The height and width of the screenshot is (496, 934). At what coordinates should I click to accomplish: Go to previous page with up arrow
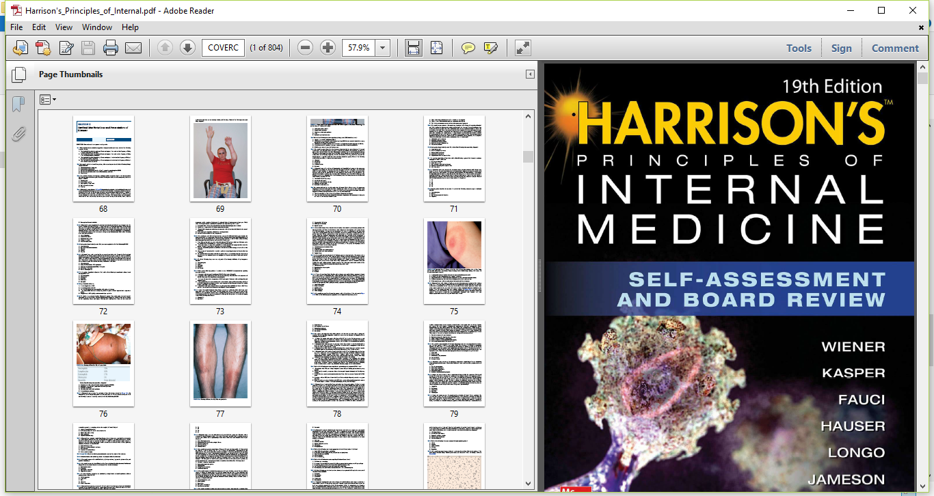[x=165, y=48]
